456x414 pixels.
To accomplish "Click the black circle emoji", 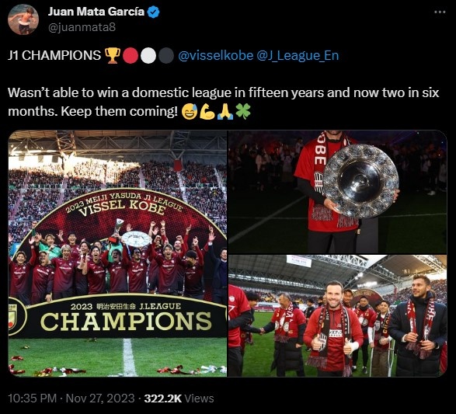I will (166, 55).
